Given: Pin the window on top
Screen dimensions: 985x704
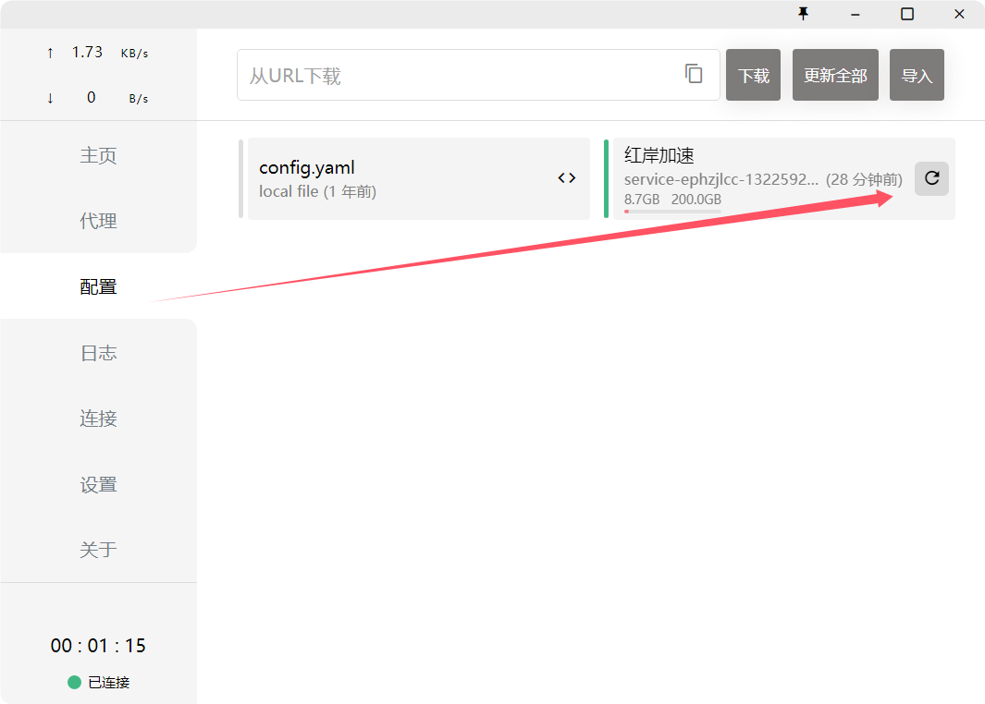Looking at the screenshot, I should (803, 14).
